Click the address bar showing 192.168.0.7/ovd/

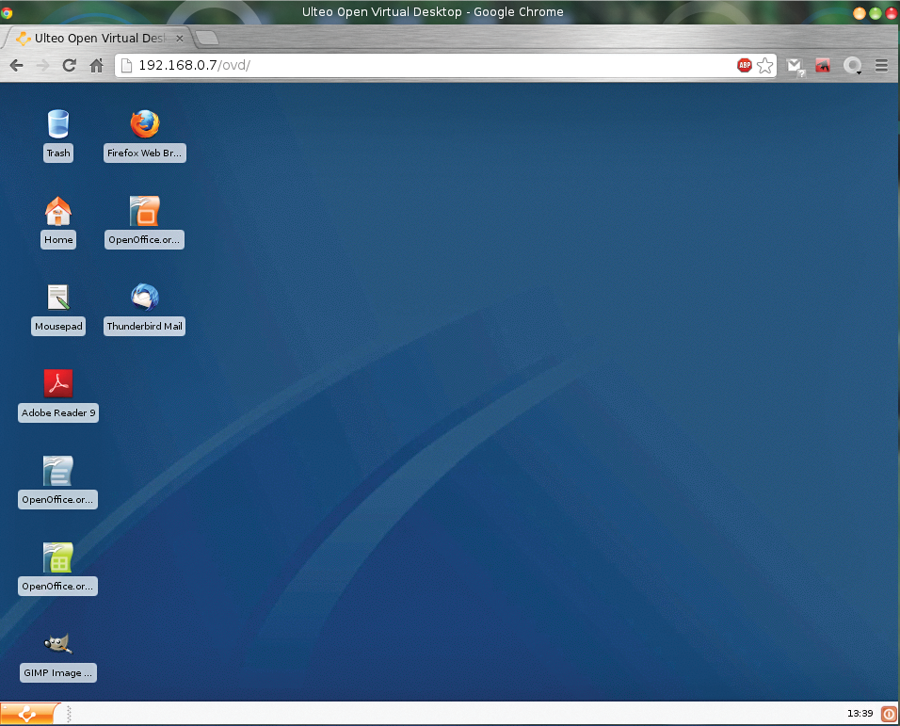tap(424, 65)
